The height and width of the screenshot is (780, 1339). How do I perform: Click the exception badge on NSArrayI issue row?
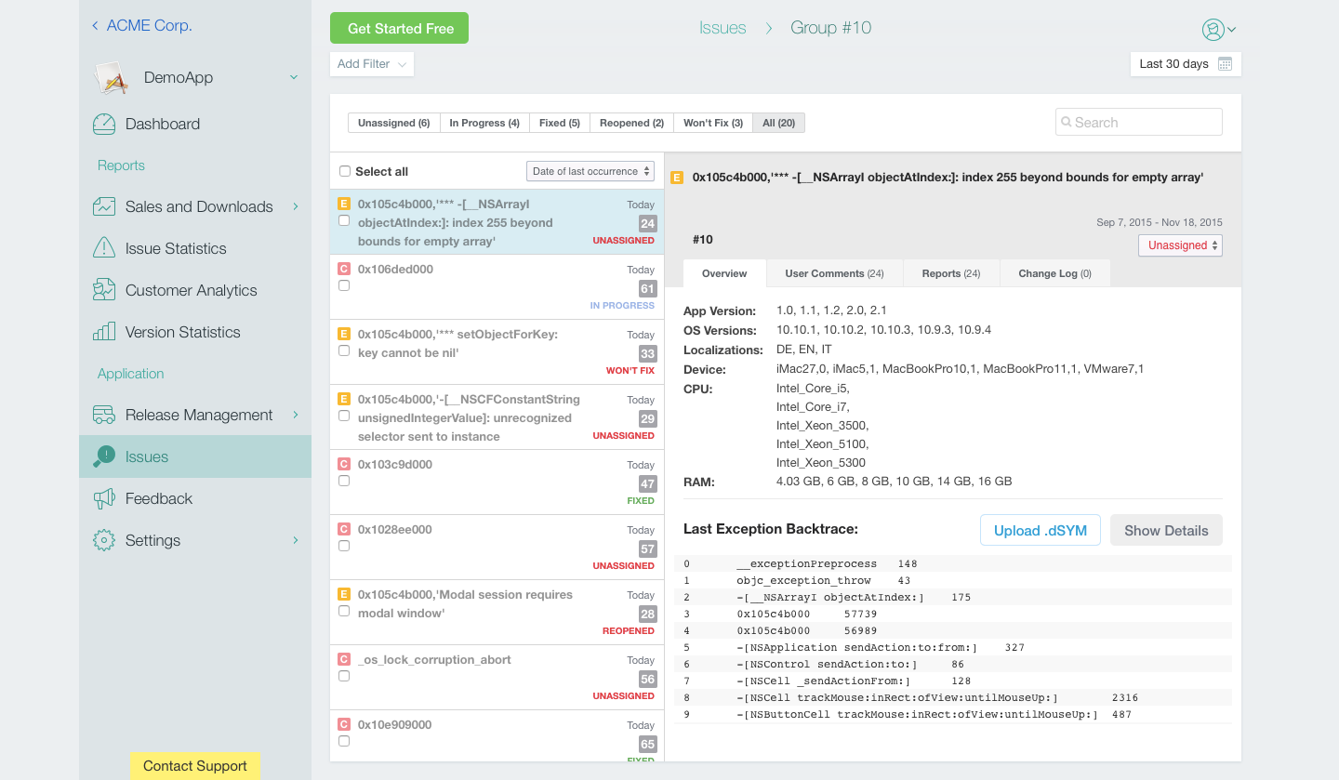(x=344, y=203)
